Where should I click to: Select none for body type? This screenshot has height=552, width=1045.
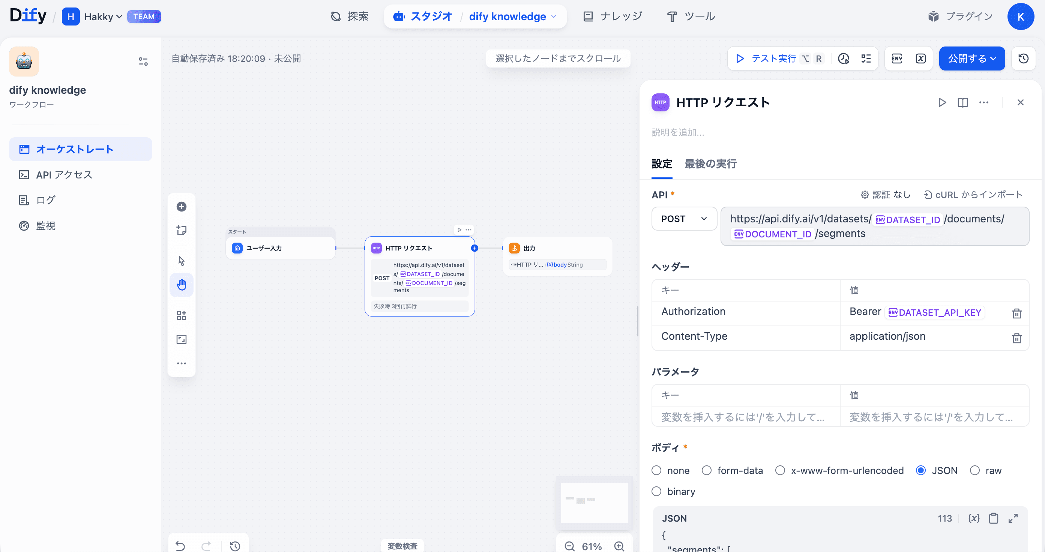[x=656, y=471]
